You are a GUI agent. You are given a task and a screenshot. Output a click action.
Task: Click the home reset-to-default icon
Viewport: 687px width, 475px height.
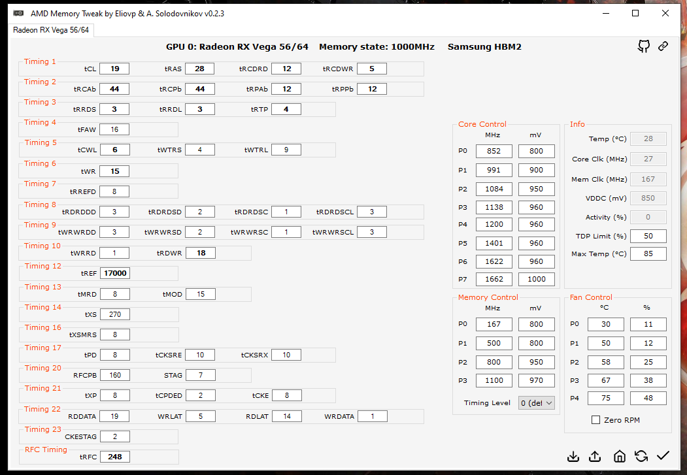[x=619, y=456]
